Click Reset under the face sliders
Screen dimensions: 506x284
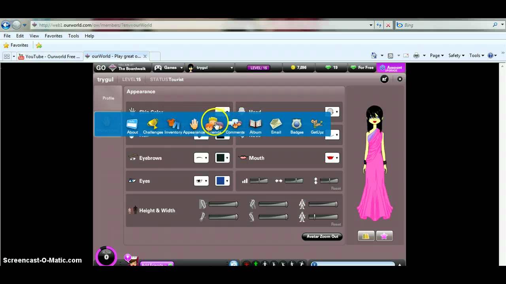coord(336,188)
